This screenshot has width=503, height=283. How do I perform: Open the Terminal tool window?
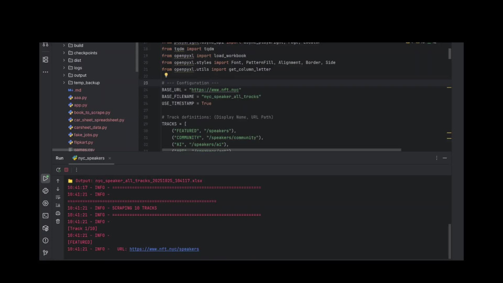[x=46, y=216]
